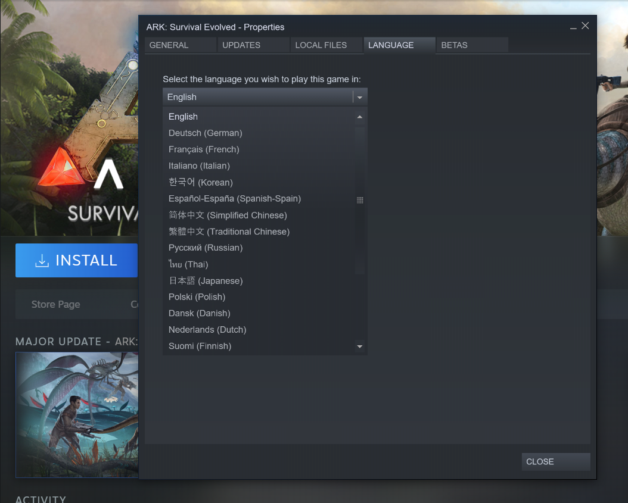
Task: Open the language selector dropdown arrow
Action: 360,96
